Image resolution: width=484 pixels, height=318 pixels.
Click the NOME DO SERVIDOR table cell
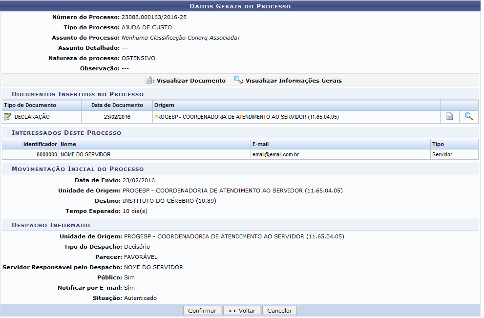click(85, 154)
